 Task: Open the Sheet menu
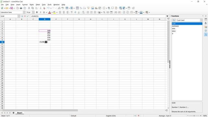coord(38,5)
